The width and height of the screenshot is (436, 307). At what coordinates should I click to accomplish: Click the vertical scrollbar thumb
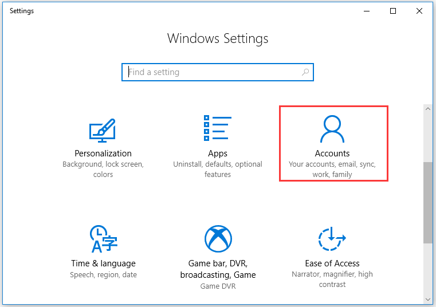tap(428, 202)
